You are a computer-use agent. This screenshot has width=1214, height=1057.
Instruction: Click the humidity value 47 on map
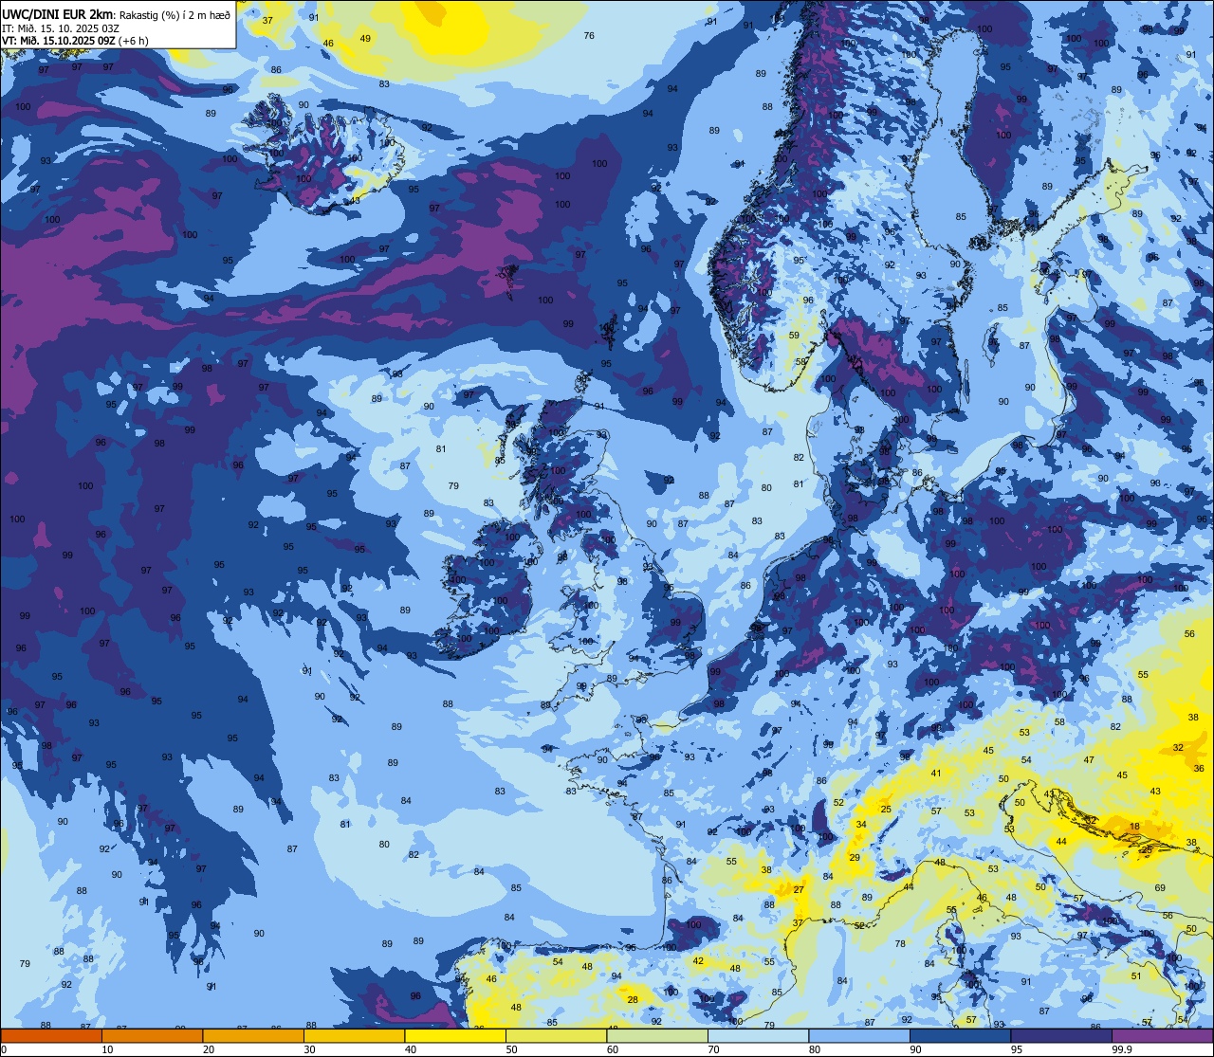click(x=1089, y=759)
